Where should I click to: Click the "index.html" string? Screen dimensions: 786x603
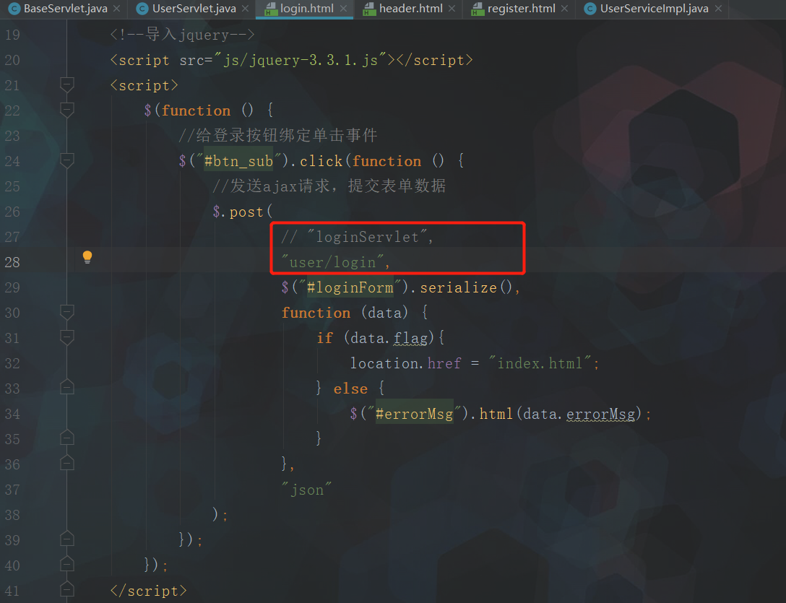[x=540, y=363]
